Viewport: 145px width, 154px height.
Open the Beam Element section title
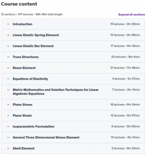[24, 68]
